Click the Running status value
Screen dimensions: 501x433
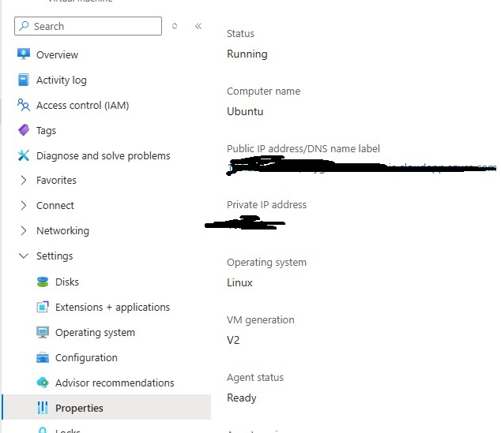tap(247, 54)
